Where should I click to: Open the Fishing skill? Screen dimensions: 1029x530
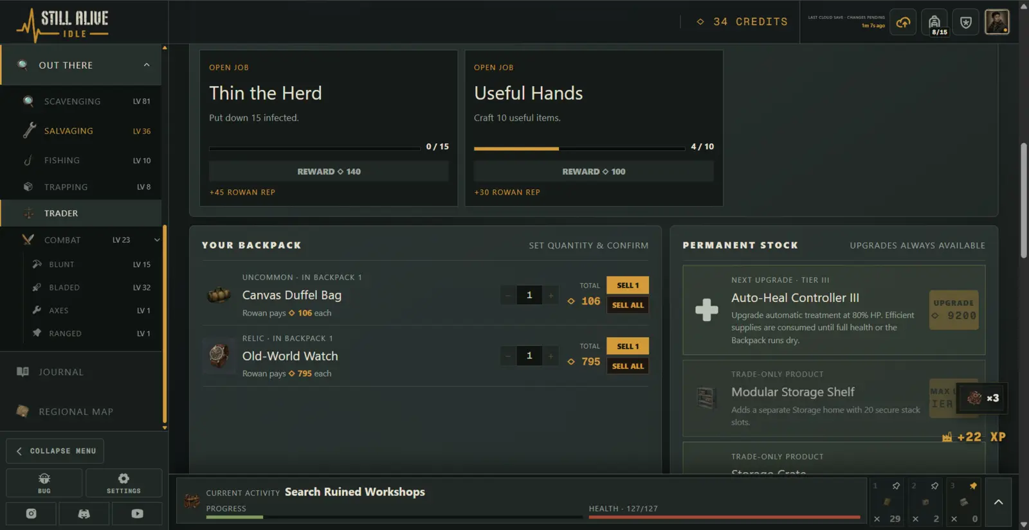click(81, 161)
